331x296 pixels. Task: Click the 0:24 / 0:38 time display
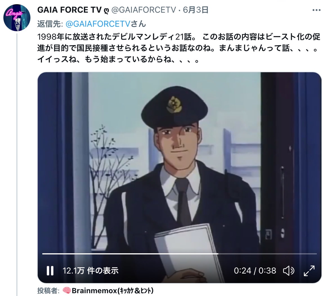click(255, 271)
